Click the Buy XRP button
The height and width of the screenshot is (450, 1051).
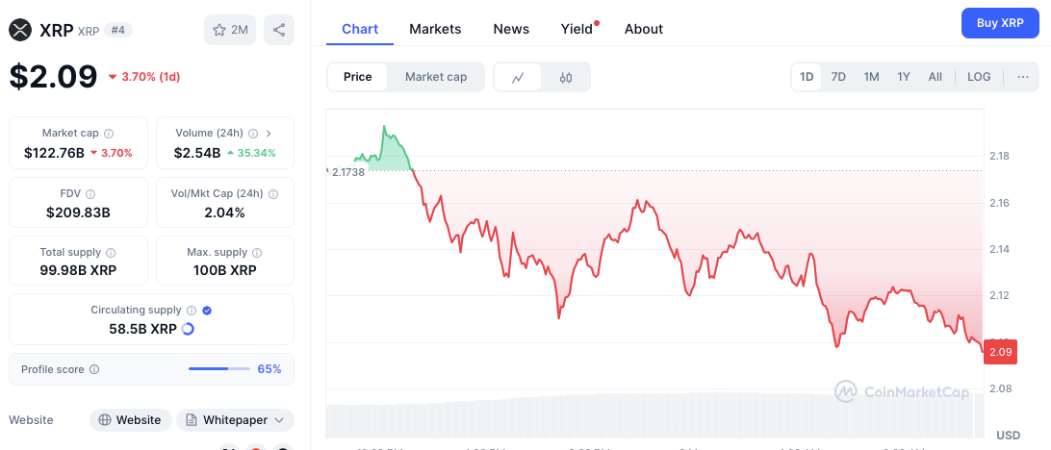999,22
